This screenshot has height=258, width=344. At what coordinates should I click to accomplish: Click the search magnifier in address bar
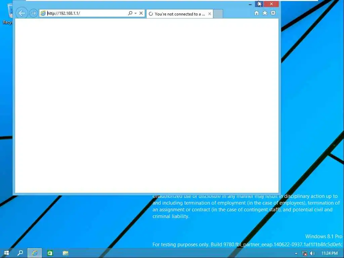pyautogui.click(x=130, y=13)
